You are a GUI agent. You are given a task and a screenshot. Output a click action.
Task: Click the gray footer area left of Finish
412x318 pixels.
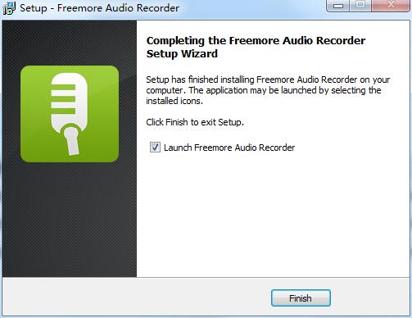point(137,298)
